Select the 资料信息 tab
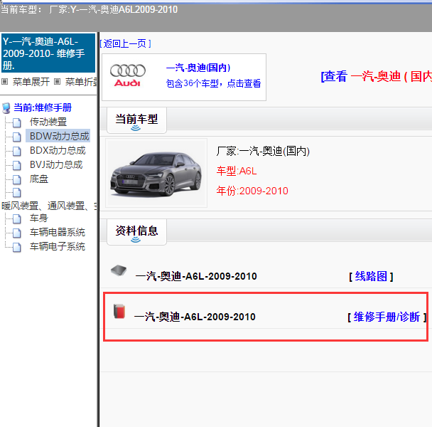 click(136, 232)
